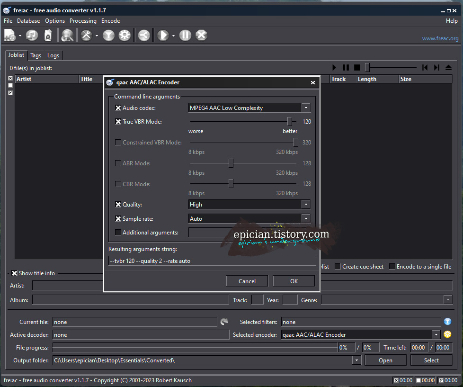Toggle the True VBR Mode checkbox
The width and height of the screenshot is (463, 387).
118,121
